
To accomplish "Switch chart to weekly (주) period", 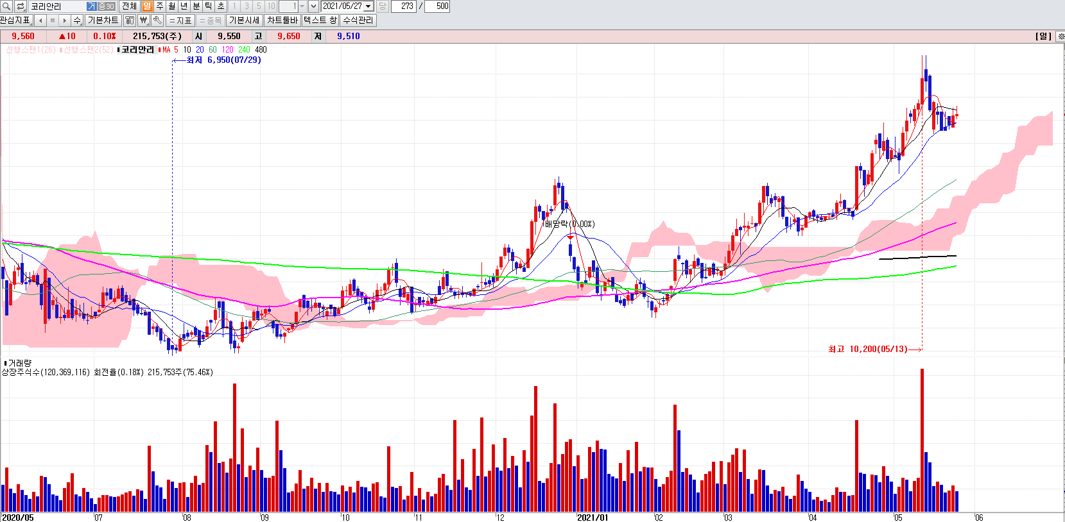I will pyautogui.click(x=160, y=6).
